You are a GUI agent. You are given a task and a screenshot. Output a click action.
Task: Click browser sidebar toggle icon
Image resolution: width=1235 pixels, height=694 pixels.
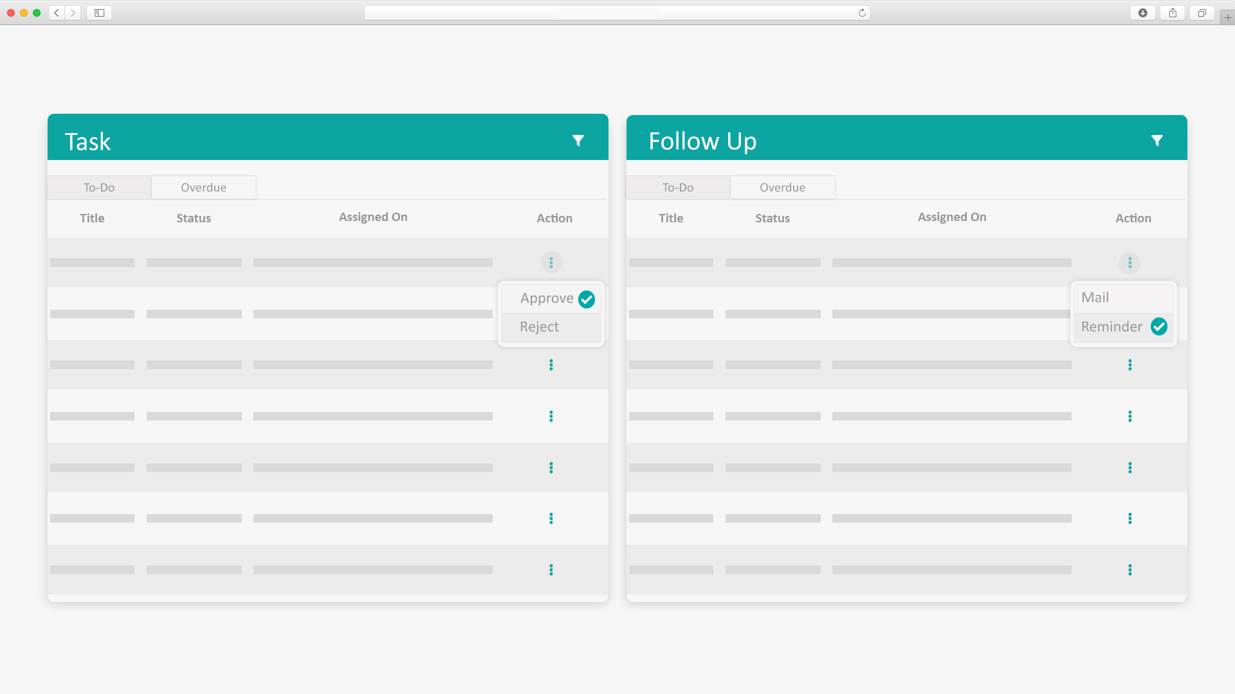[x=99, y=13]
